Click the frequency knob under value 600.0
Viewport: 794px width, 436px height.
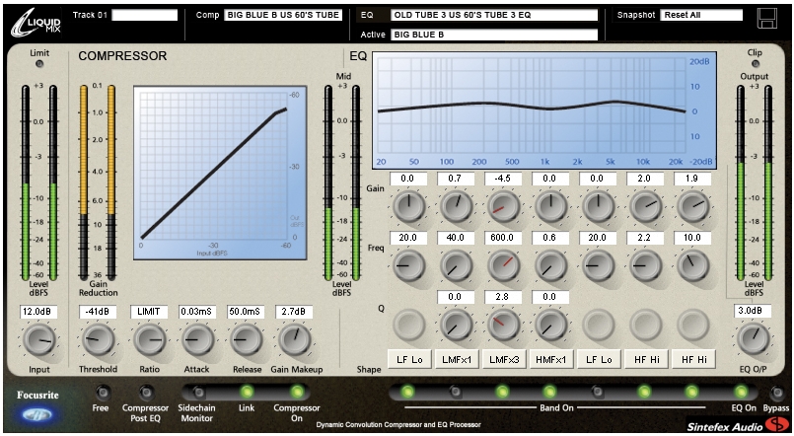point(503,265)
